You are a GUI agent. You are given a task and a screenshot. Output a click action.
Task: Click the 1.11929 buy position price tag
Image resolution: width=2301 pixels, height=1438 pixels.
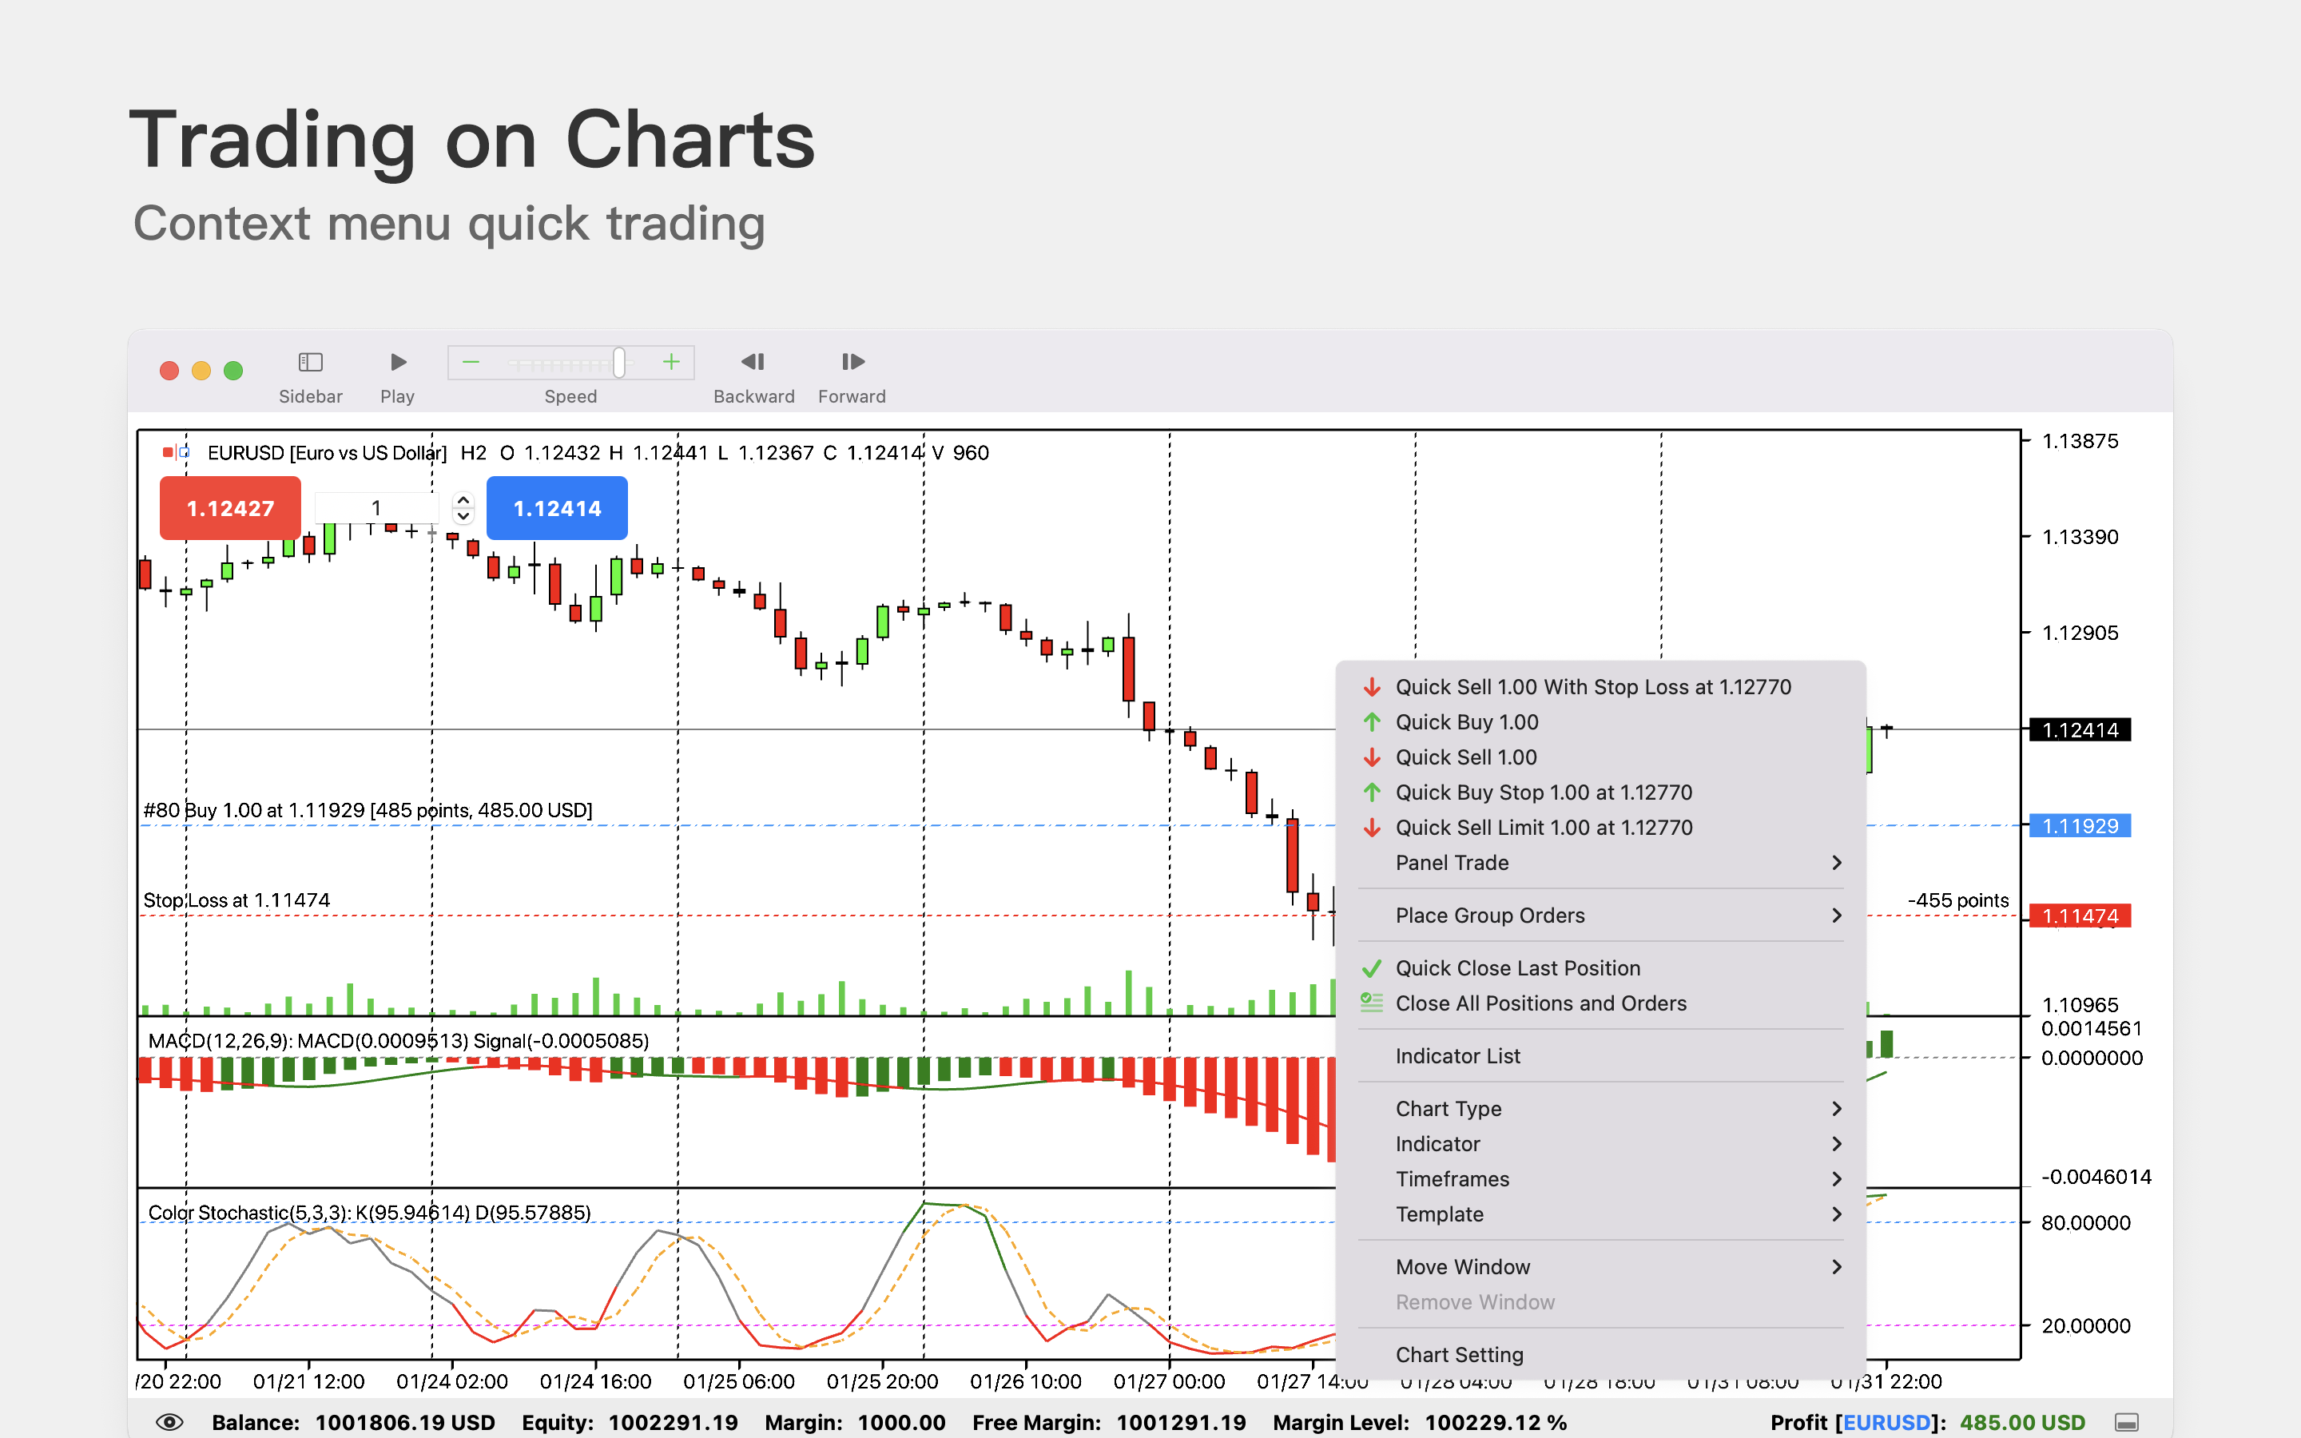coord(2080,825)
